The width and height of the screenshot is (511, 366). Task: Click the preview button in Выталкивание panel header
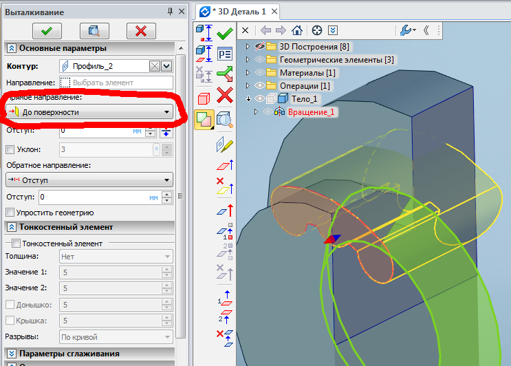tap(94, 31)
